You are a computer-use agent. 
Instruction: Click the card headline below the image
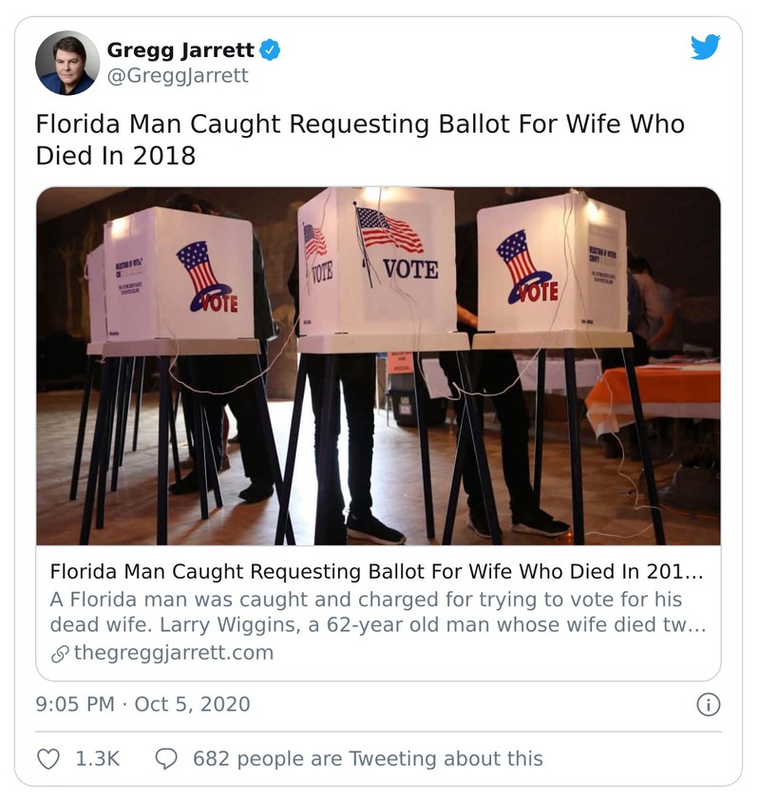pyautogui.click(x=377, y=572)
